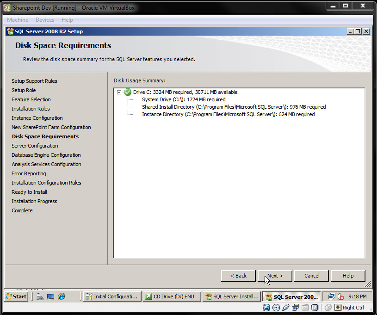This screenshot has width=377, height=315.
Task: Click Ready to Install step
Action: (29, 192)
